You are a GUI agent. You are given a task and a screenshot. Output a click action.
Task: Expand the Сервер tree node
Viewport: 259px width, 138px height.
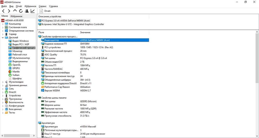(3, 34)
